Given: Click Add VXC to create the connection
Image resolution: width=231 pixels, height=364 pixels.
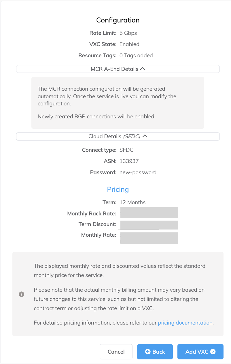Looking at the screenshot, I should (200, 352).
